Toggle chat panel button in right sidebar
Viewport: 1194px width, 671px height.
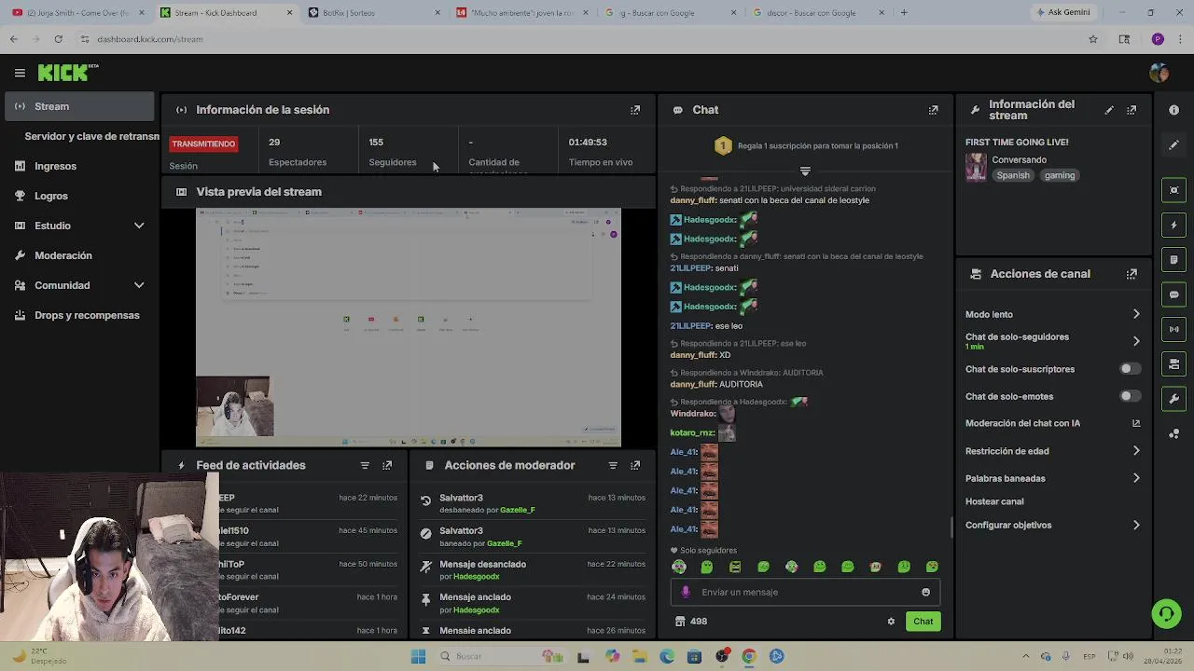point(1173,294)
